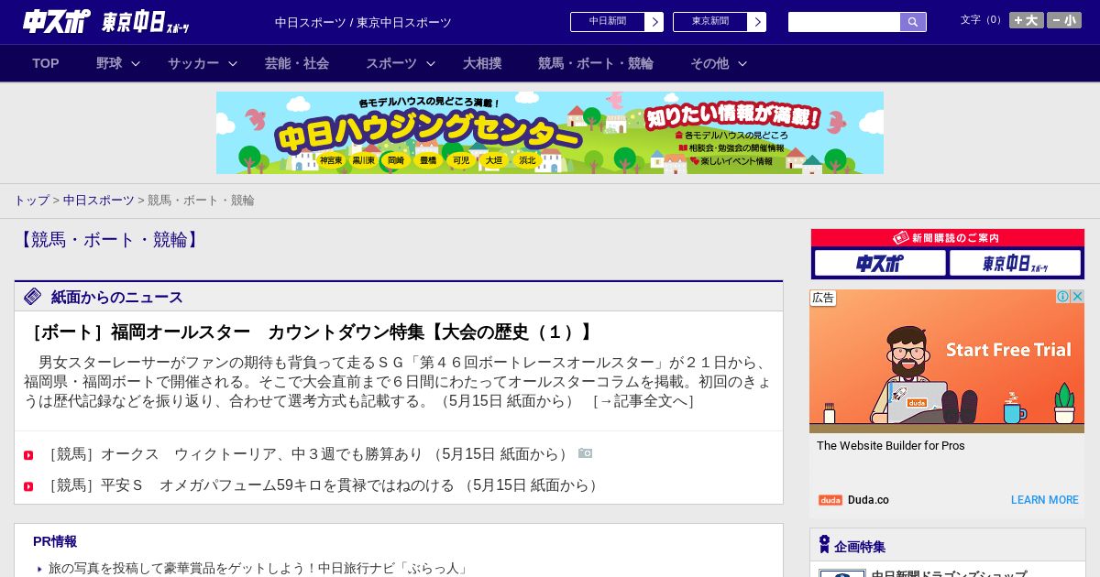Open the 野球 navigation menu item
The image size is (1100, 577).
tap(109, 63)
